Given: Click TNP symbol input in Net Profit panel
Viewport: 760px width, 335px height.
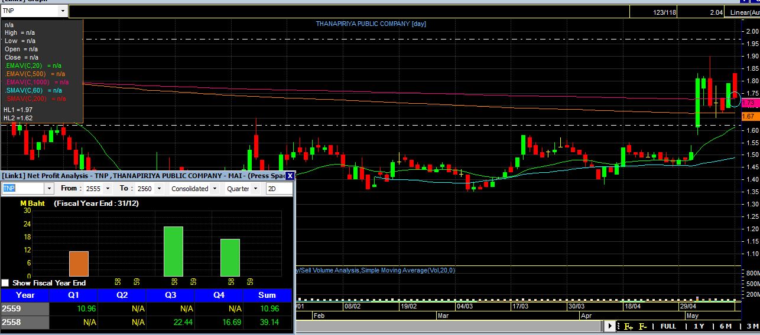Looking at the screenshot, I should [x=23, y=189].
